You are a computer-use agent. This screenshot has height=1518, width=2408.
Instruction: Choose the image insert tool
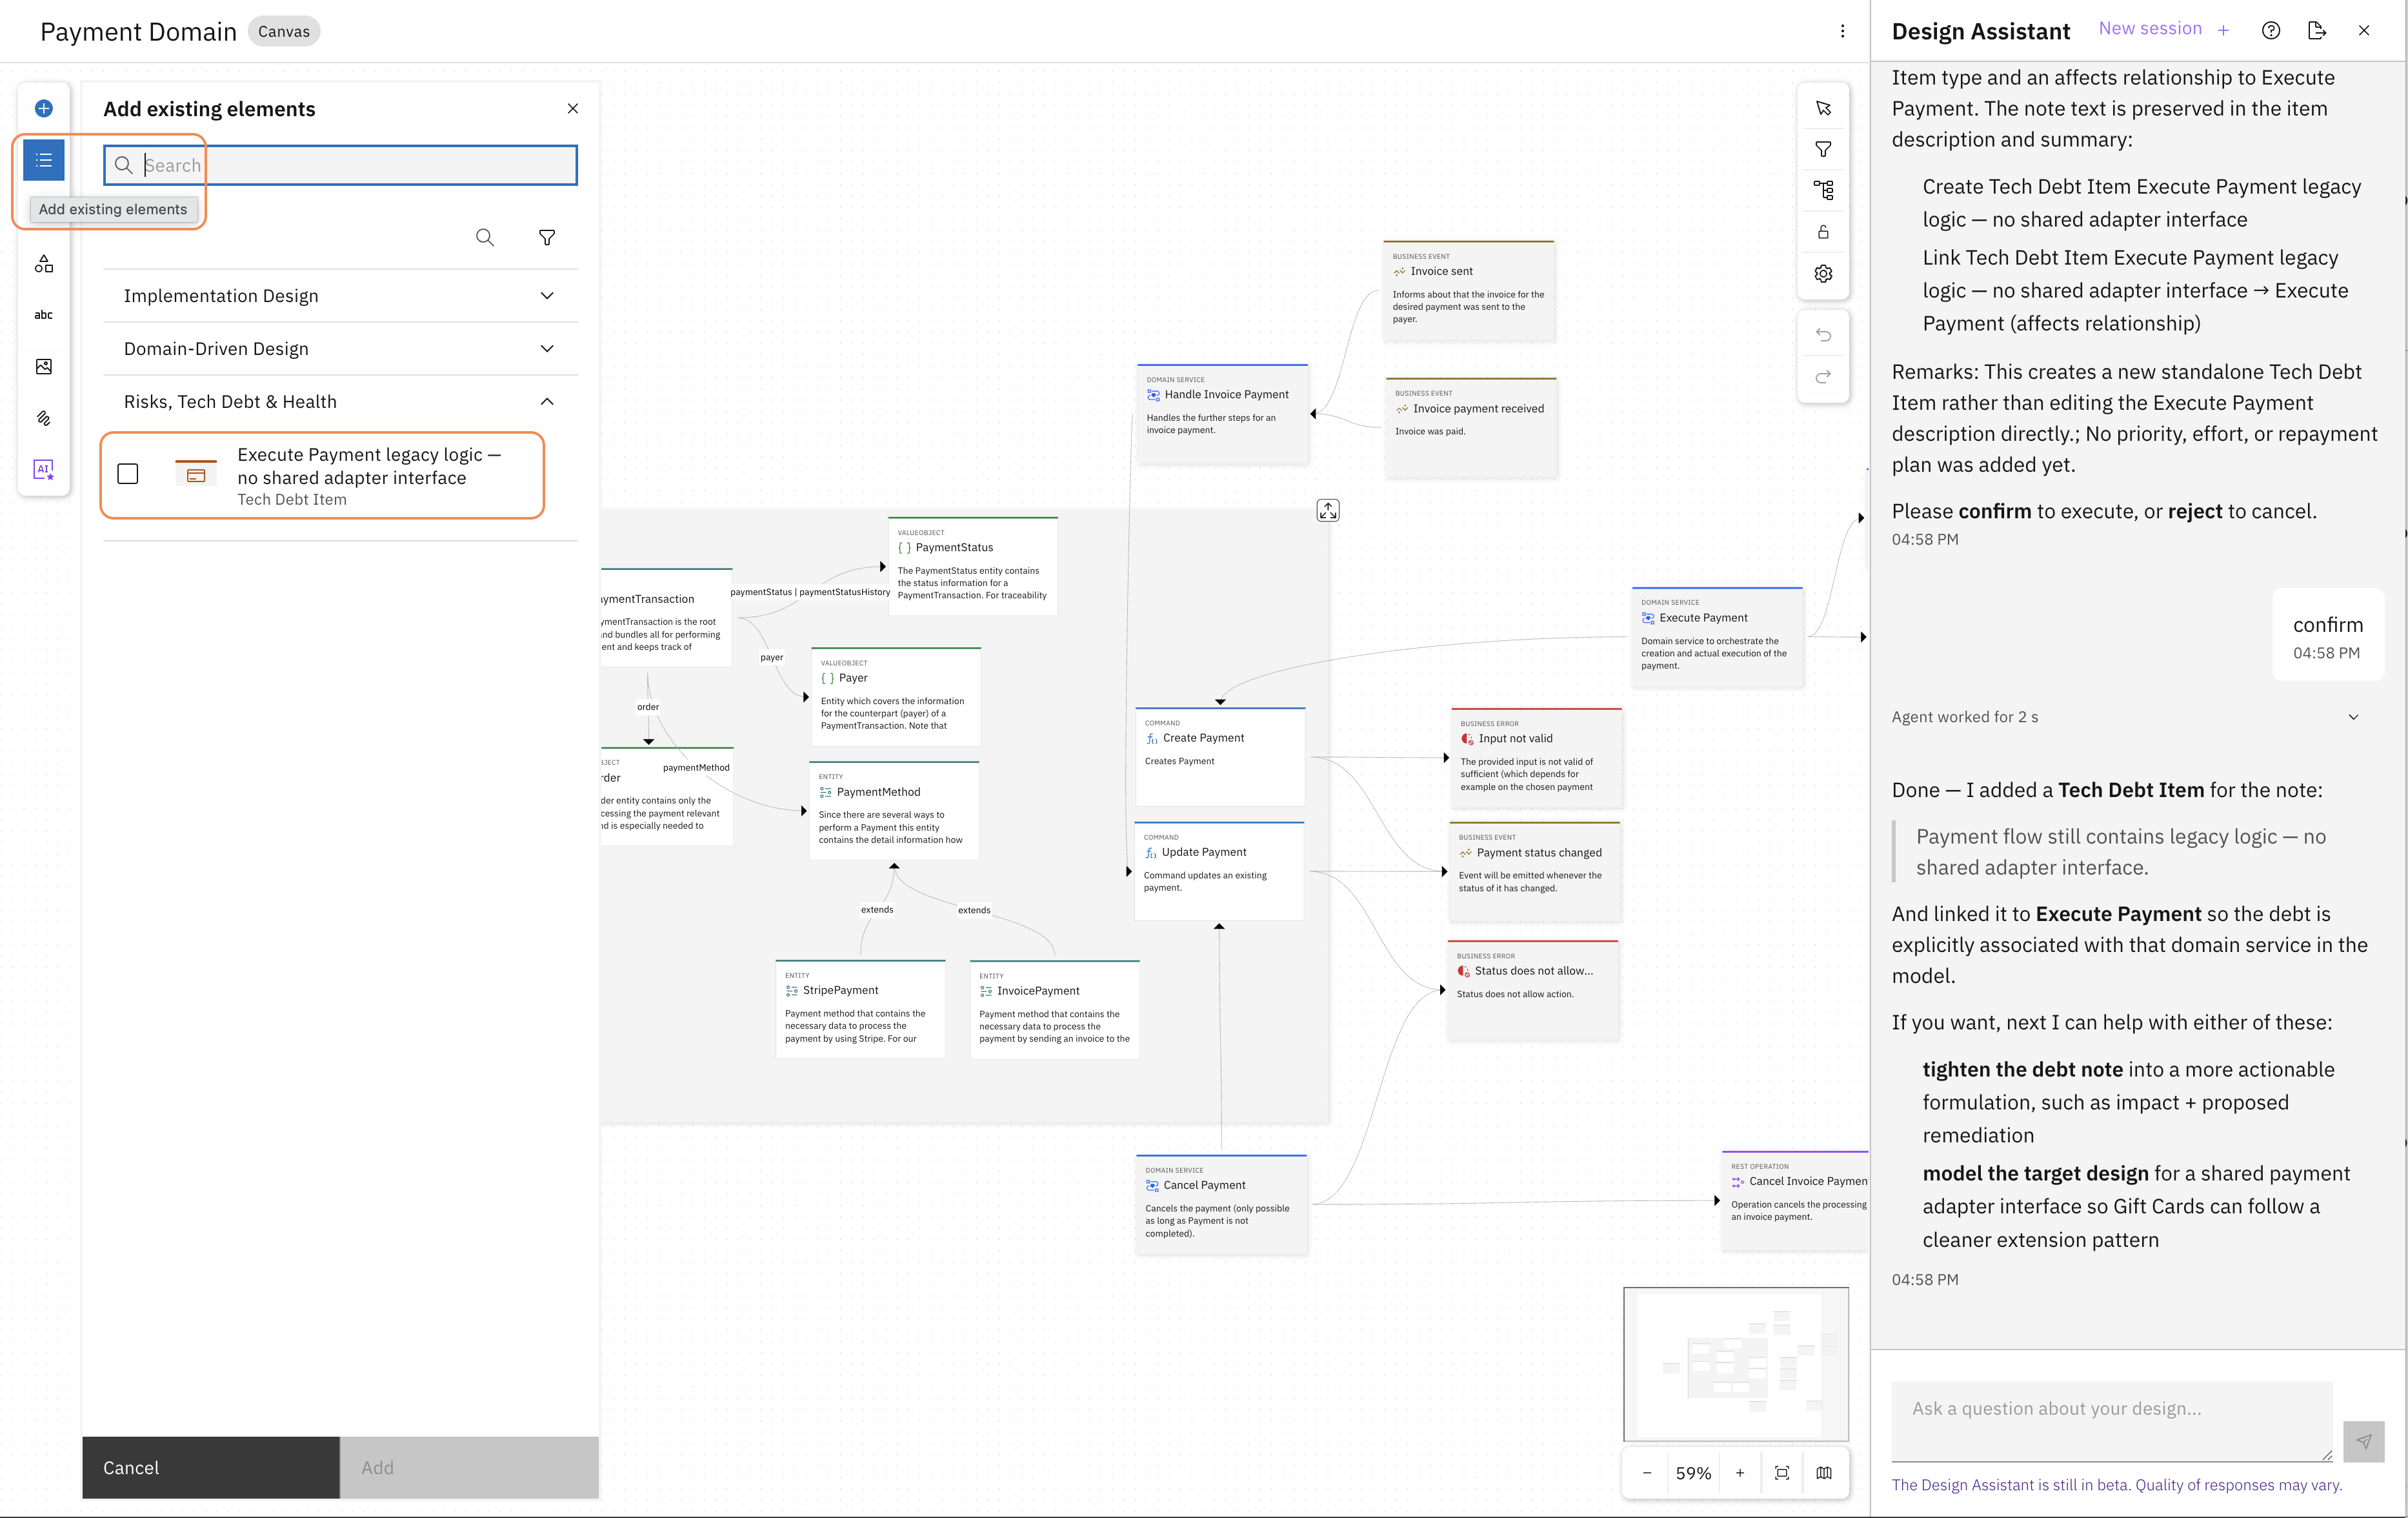pos(44,367)
